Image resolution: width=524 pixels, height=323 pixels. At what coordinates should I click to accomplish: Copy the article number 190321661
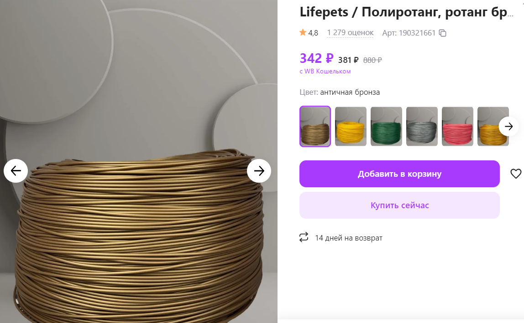click(x=442, y=33)
